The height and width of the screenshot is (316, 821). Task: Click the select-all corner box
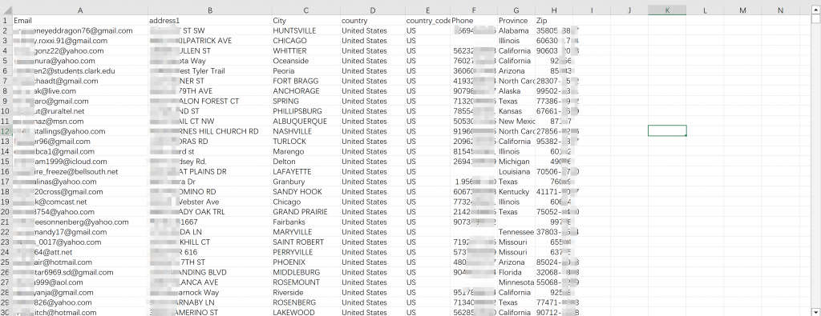click(6, 10)
